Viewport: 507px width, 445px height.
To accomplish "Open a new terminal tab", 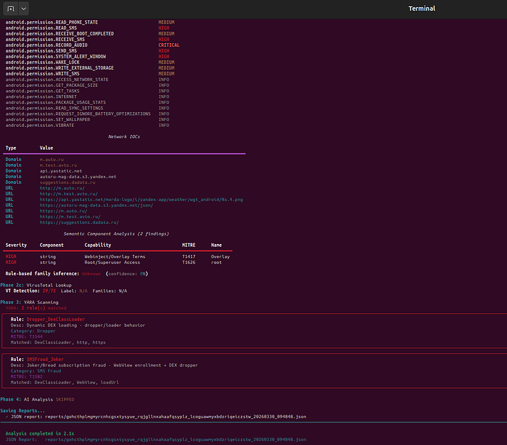I will pyautogui.click(x=11, y=9).
